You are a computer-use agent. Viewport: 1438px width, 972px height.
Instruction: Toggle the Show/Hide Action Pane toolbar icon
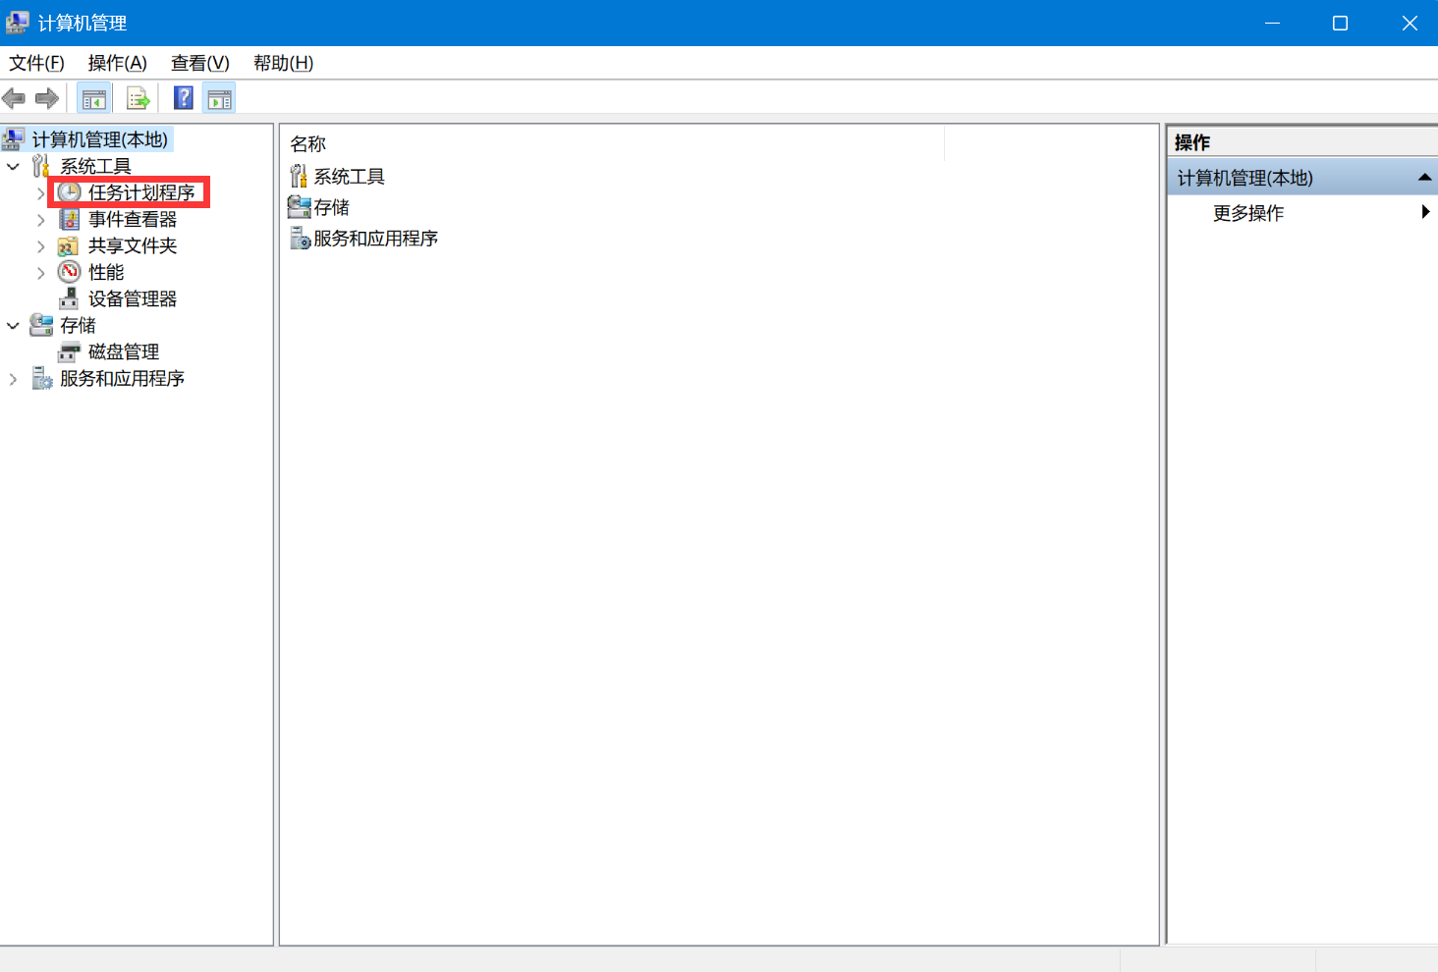point(219,98)
